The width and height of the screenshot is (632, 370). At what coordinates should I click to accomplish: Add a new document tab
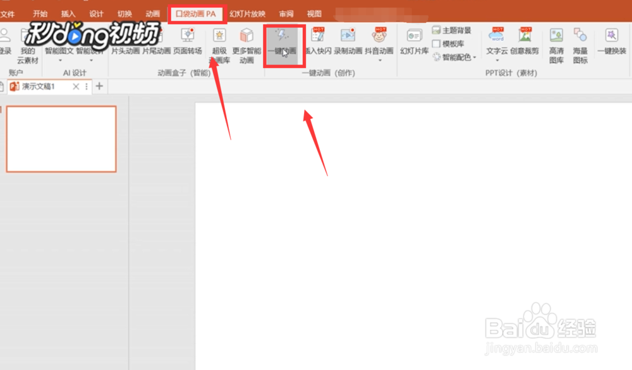pos(99,86)
